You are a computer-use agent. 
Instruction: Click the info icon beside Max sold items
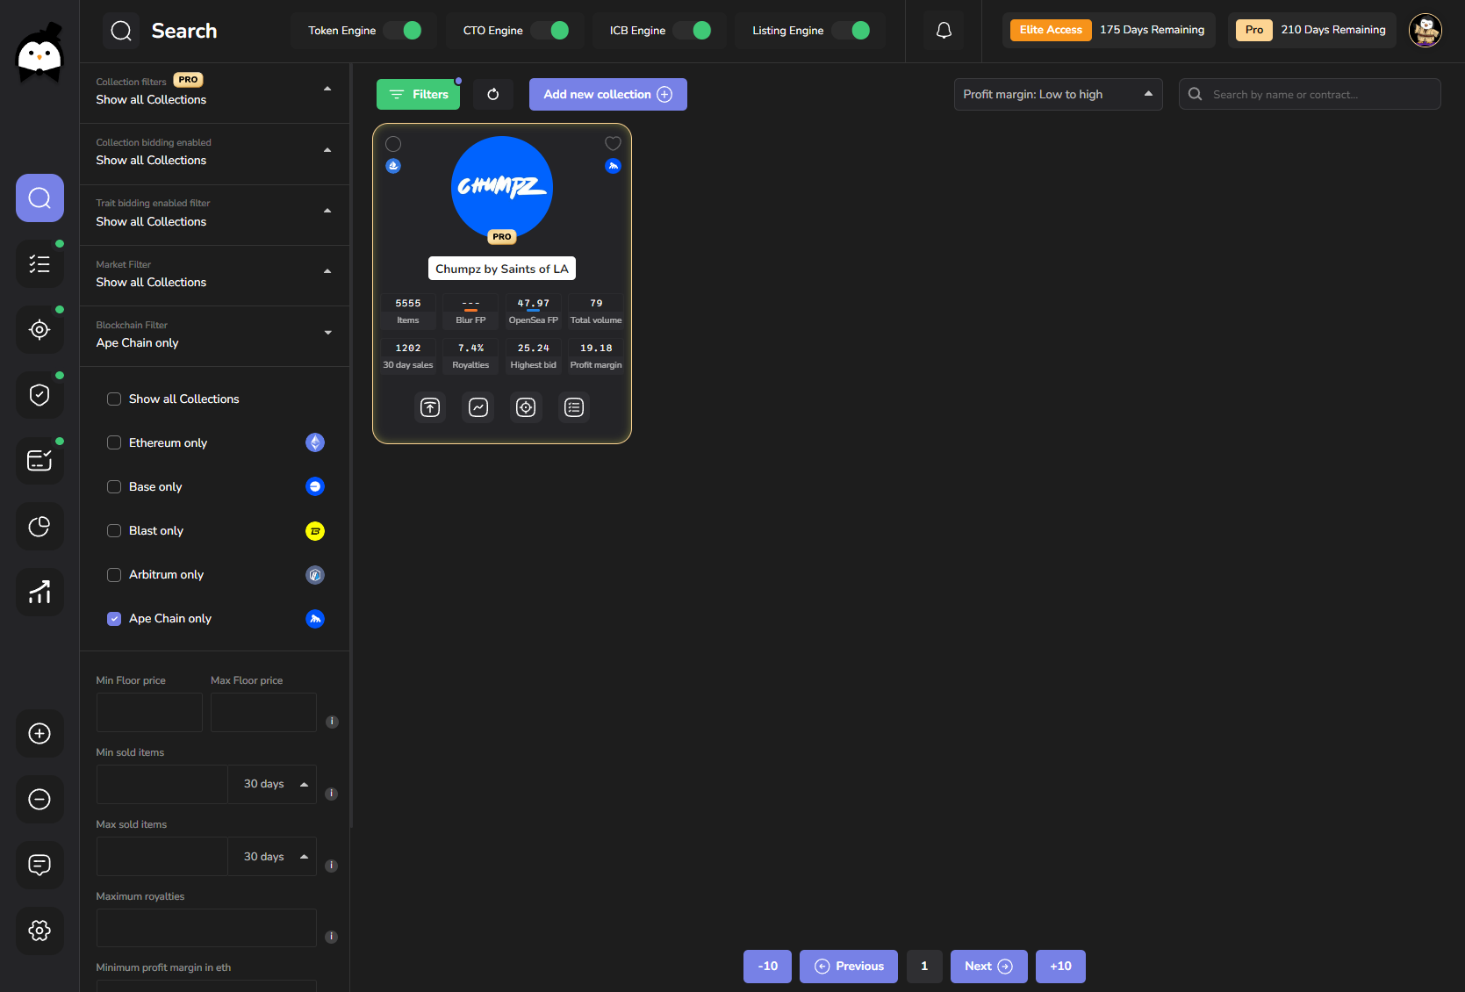[332, 866]
